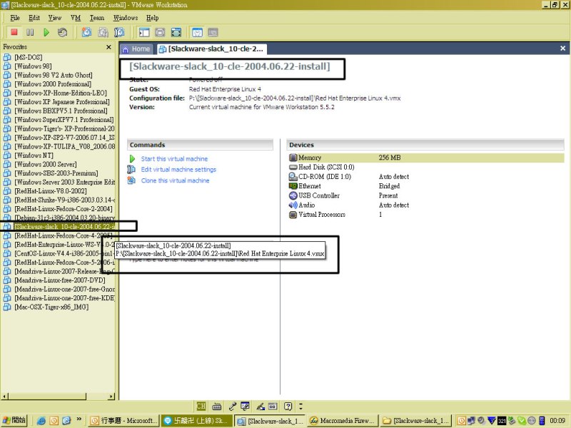Screen dimensions: 571x428
Task: Select [Windows XP Japanese Professional] favorite
Action: [x=62, y=102]
